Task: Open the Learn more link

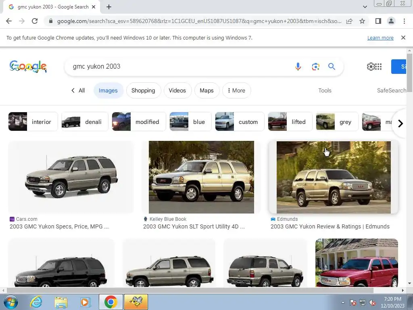Action: (380, 38)
